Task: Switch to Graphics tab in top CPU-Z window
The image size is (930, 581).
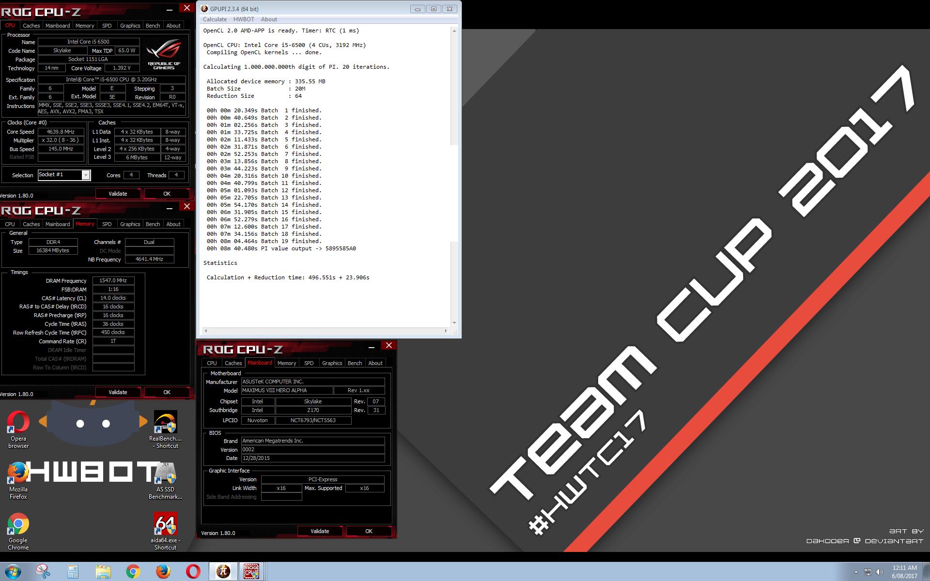Action: 130,26
